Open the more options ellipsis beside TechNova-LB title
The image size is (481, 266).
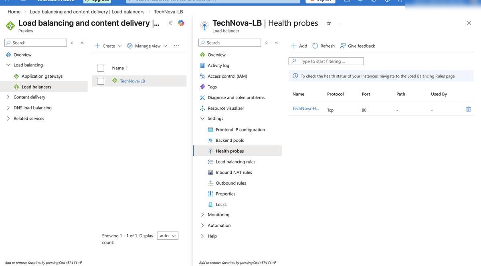(340, 23)
